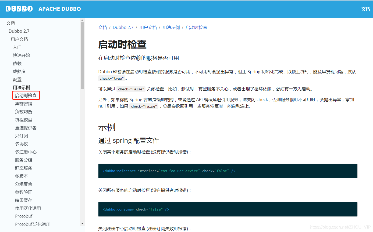
Task: Click the dubbo:reference code block
Action: [x=228, y=171]
